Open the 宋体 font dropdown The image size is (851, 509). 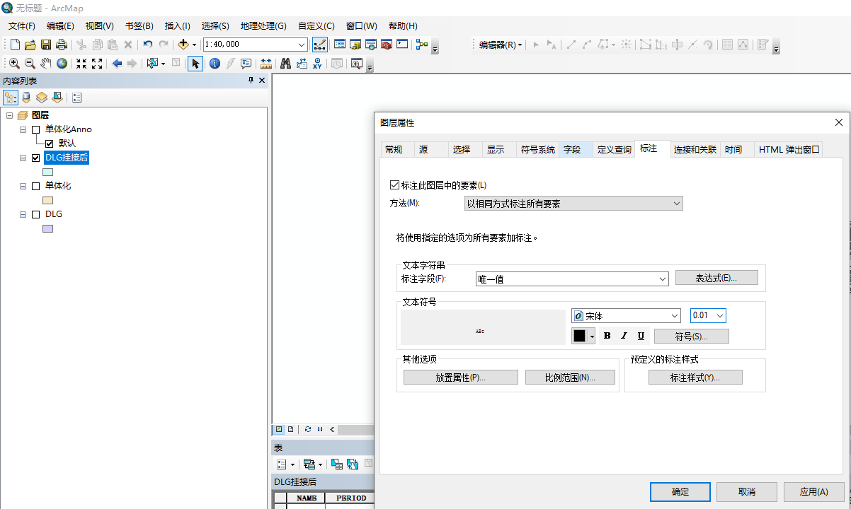click(x=675, y=316)
